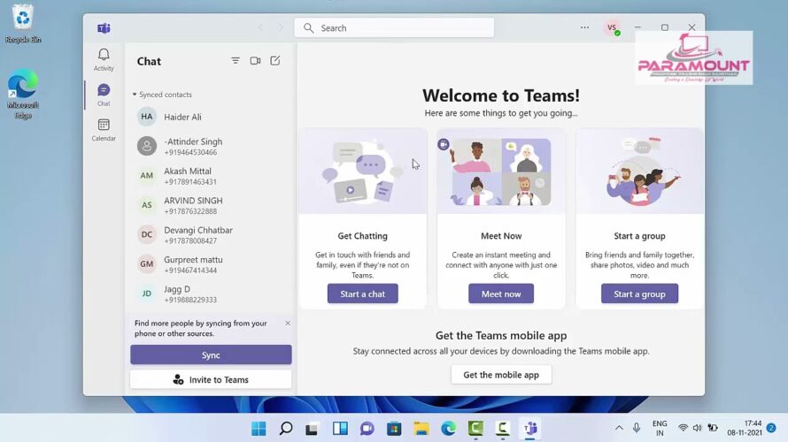Go forward with the right arrow
The image size is (788, 442).
pyautogui.click(x=281, y=28)
